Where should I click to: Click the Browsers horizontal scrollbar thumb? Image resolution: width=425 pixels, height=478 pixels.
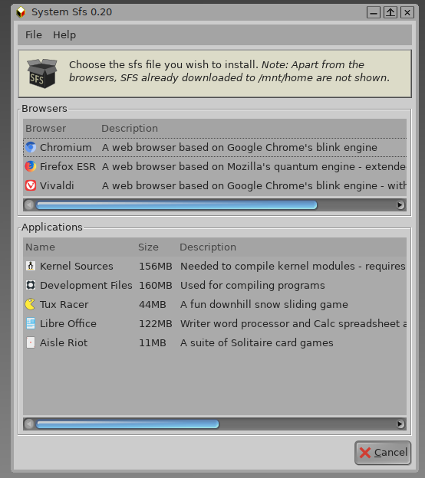coord(176,205)
